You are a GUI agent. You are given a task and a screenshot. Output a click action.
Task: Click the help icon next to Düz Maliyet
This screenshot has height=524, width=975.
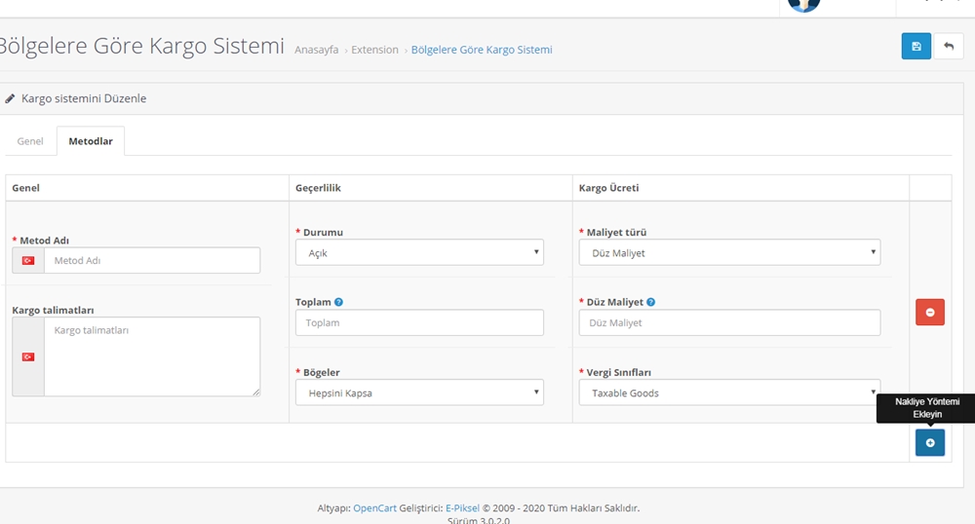pos(650,302)
